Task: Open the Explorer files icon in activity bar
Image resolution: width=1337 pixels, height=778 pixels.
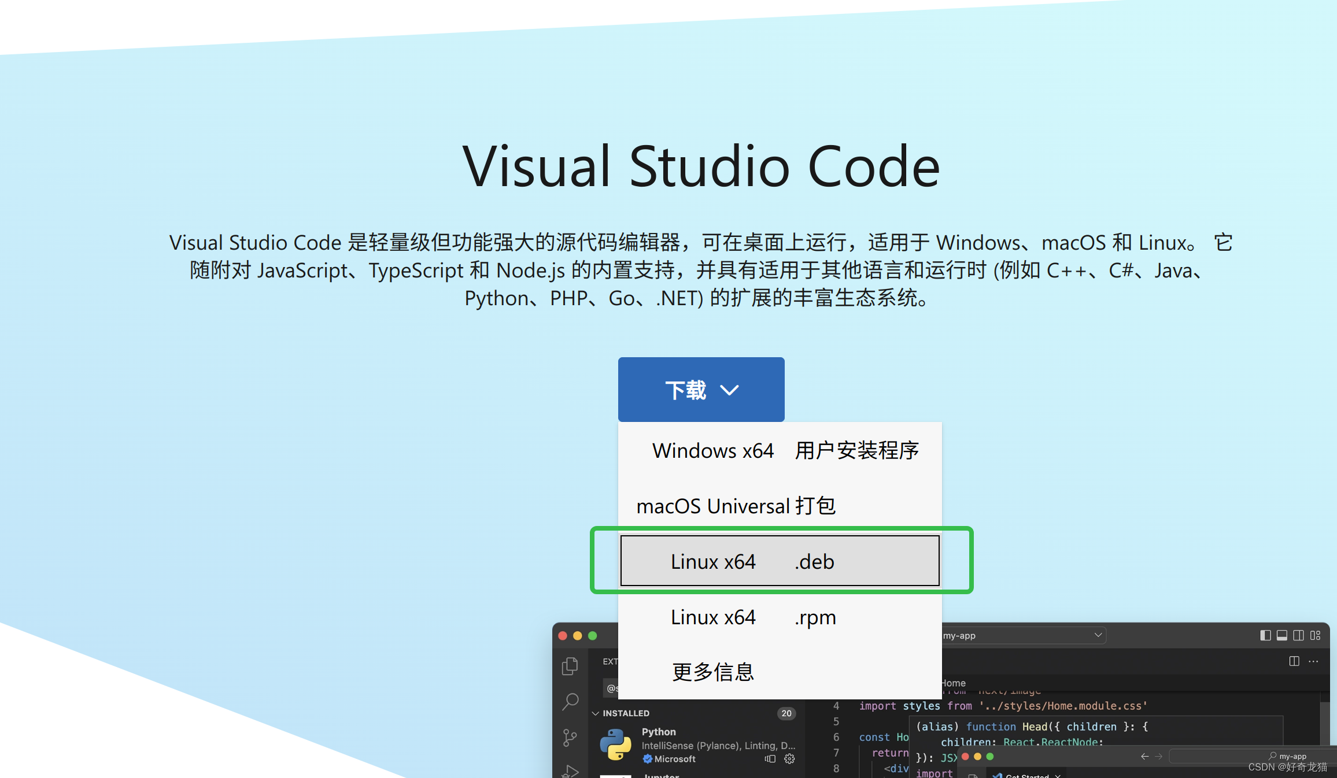Action: [x=570, y=666]
